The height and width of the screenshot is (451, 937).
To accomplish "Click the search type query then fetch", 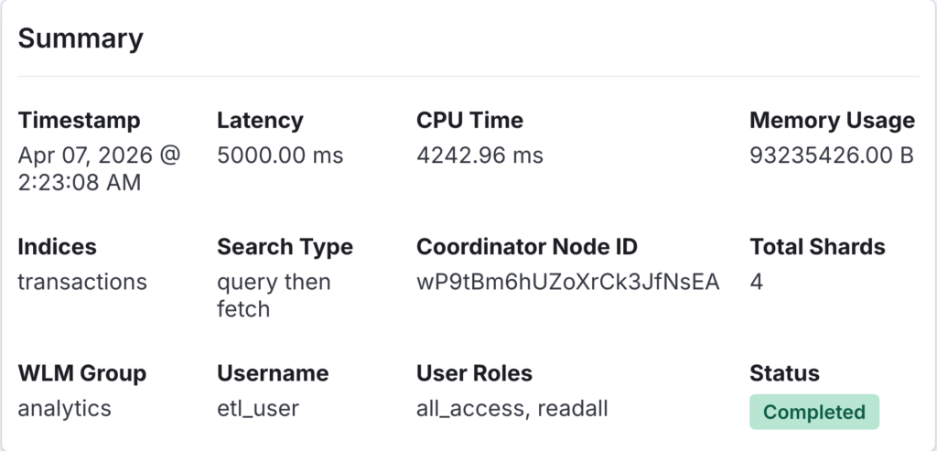I will coord(274,295).
